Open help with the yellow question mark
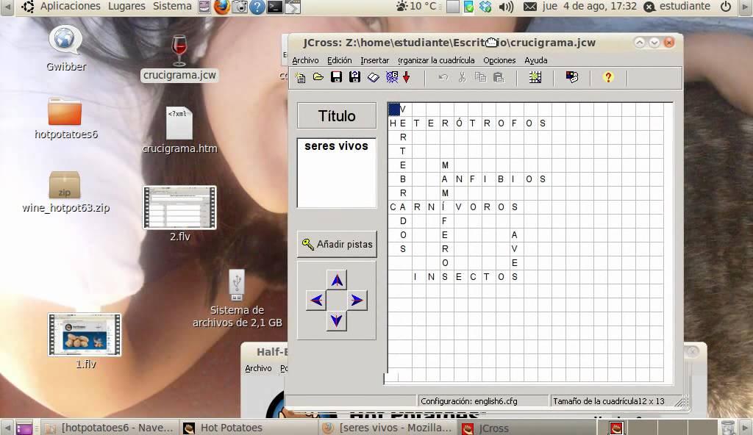Viewport: 753px width, 435px height. click(608, 77)
